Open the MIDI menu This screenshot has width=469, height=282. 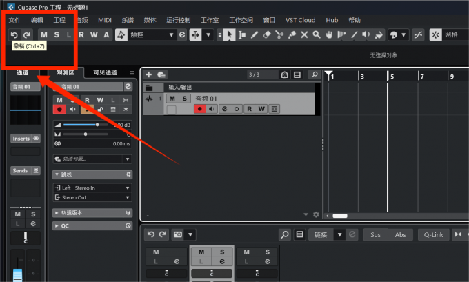tap(105, 20)
